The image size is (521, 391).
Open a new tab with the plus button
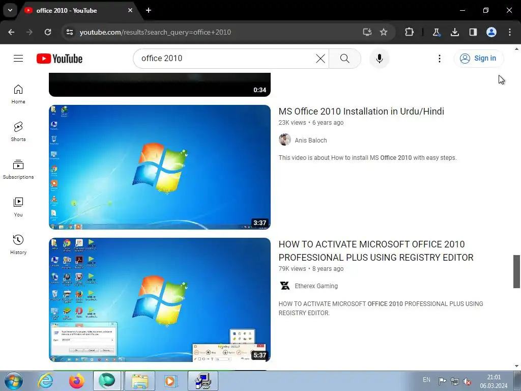[x=149, y=10]
